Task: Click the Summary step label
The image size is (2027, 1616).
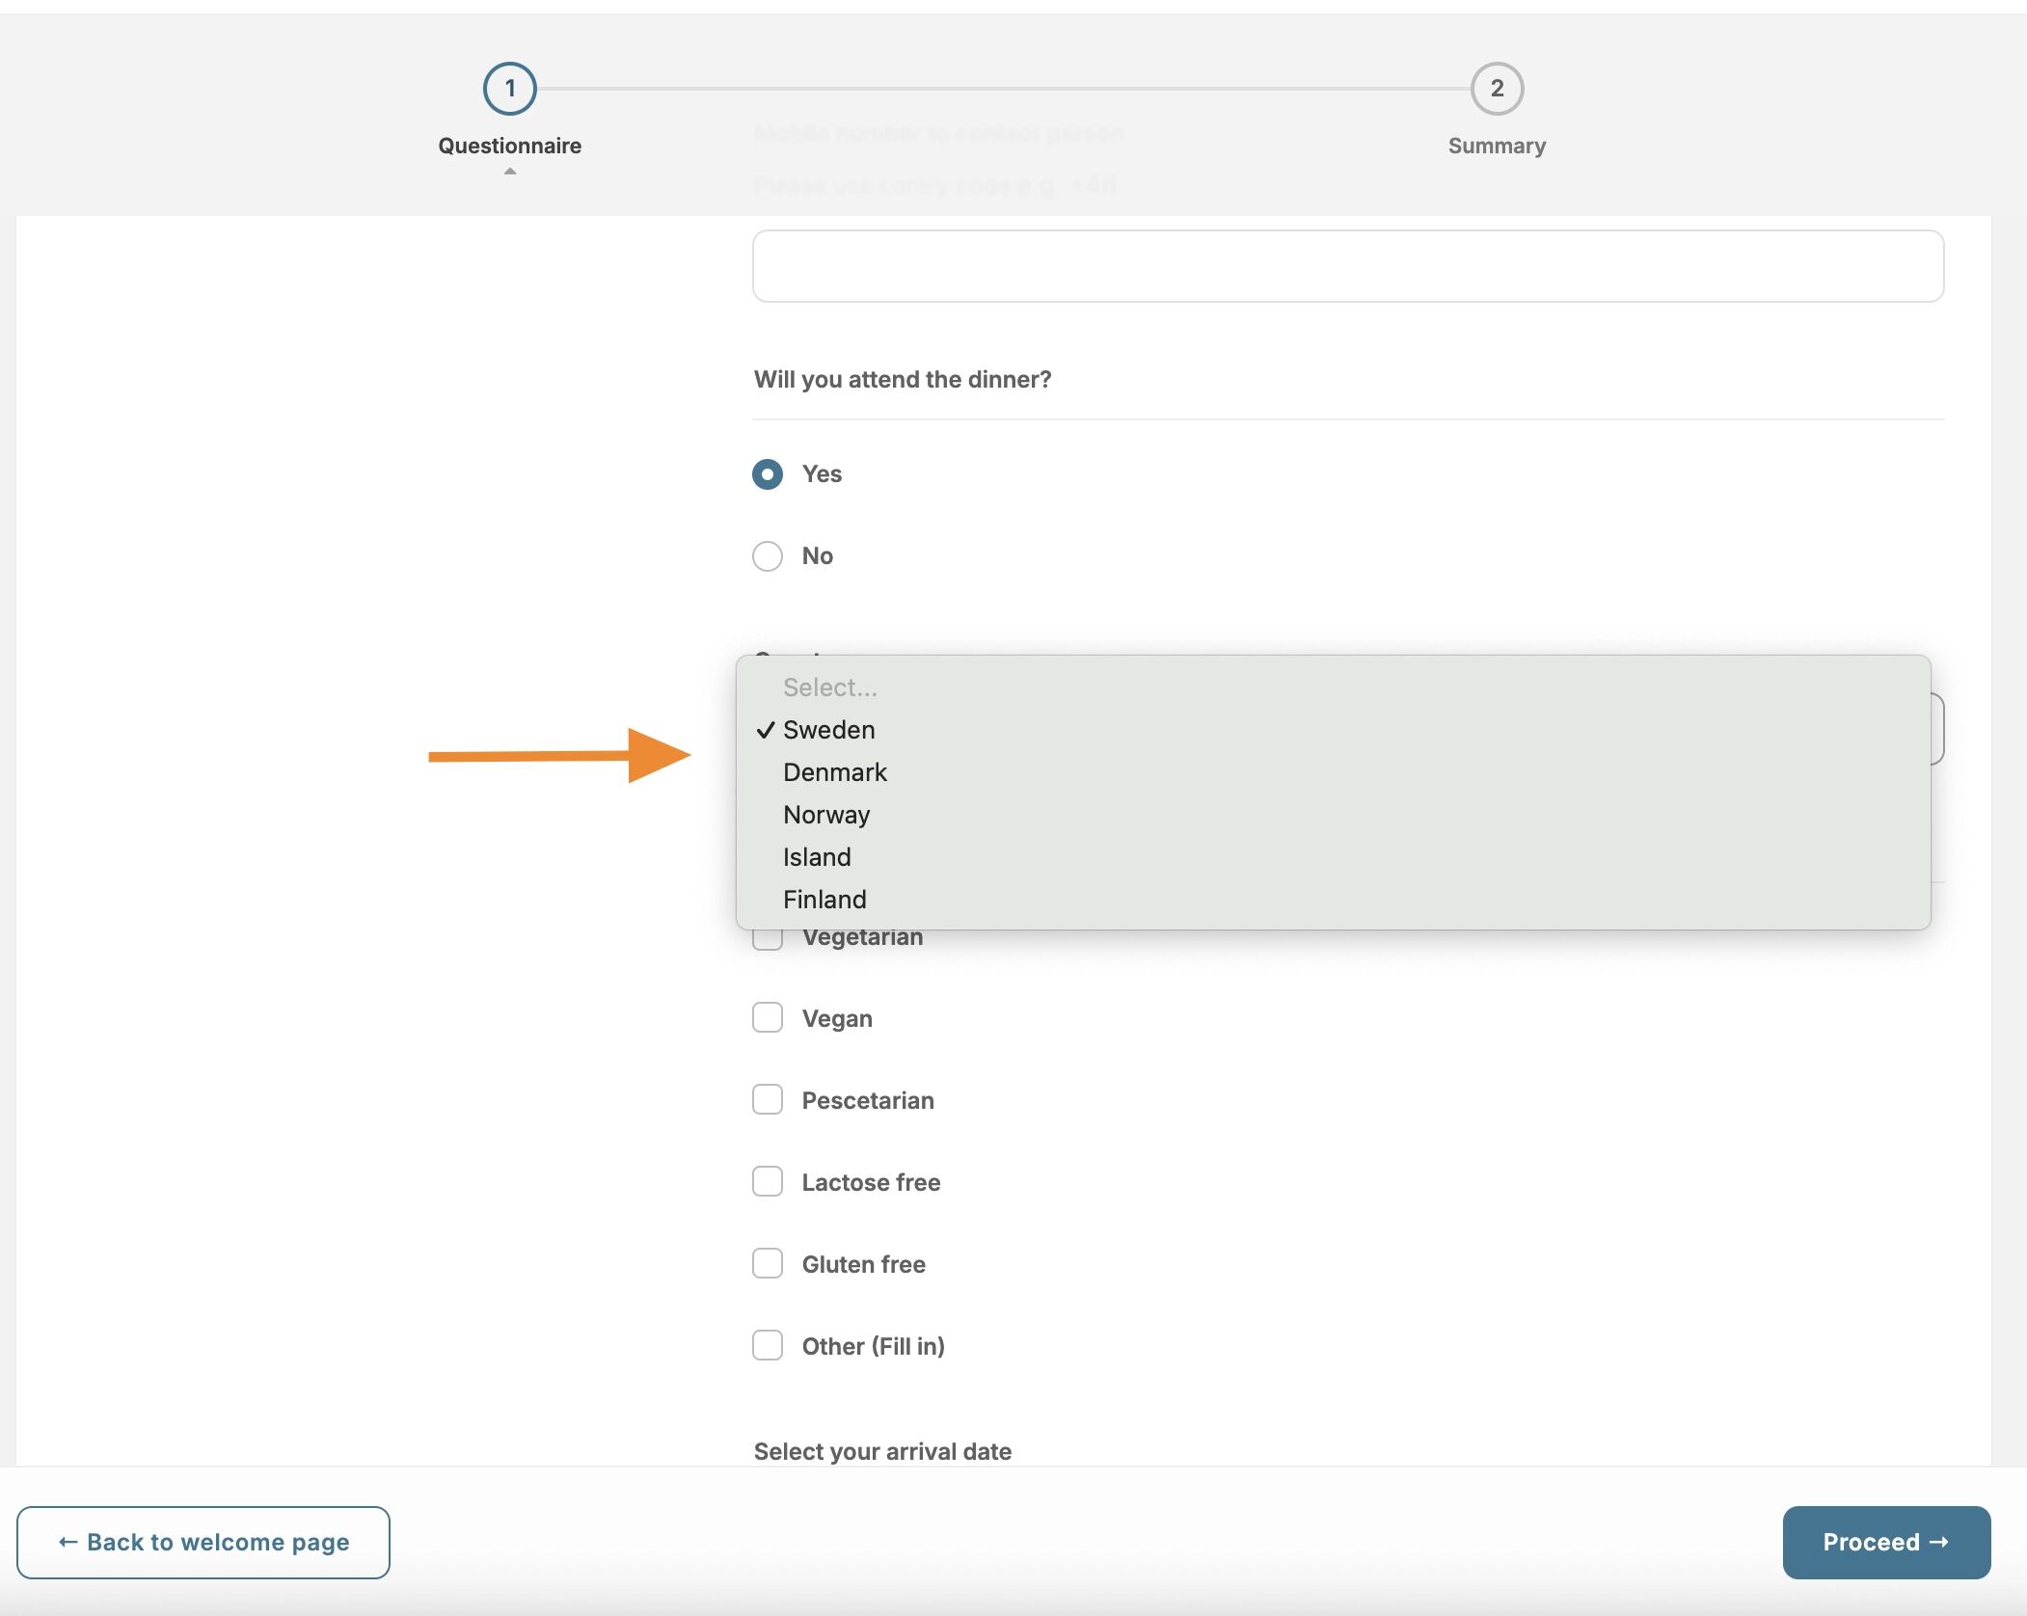Action: pos(1497,146)
